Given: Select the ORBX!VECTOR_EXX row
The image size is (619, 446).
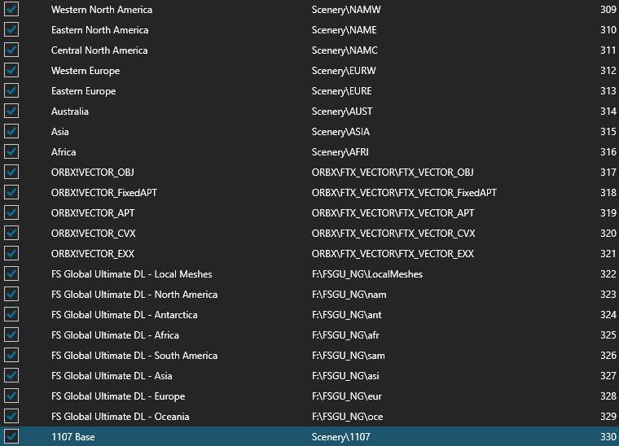Looking at the screenshot, I should pos(92,254).
